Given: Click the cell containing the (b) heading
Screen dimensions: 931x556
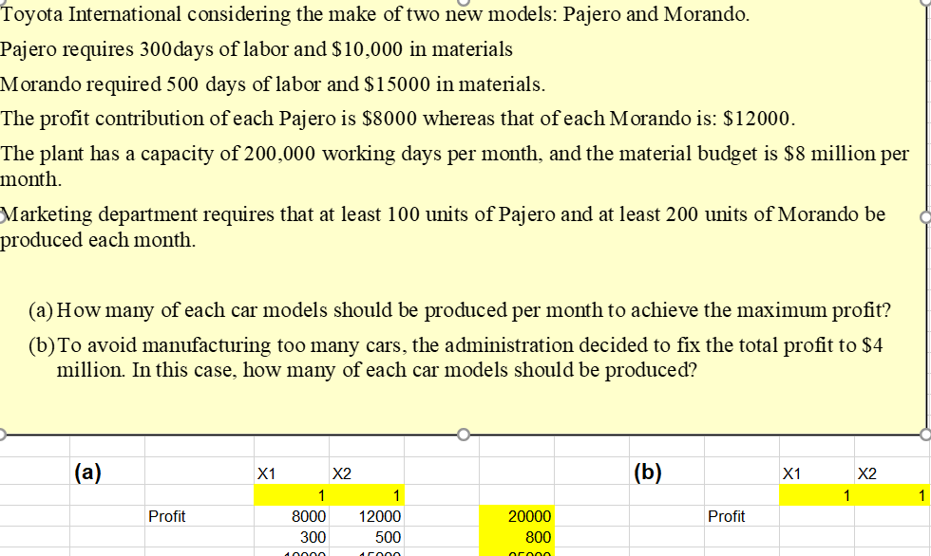Looking at the screenshot, I should pyautogui.click(x=647, y=472).
